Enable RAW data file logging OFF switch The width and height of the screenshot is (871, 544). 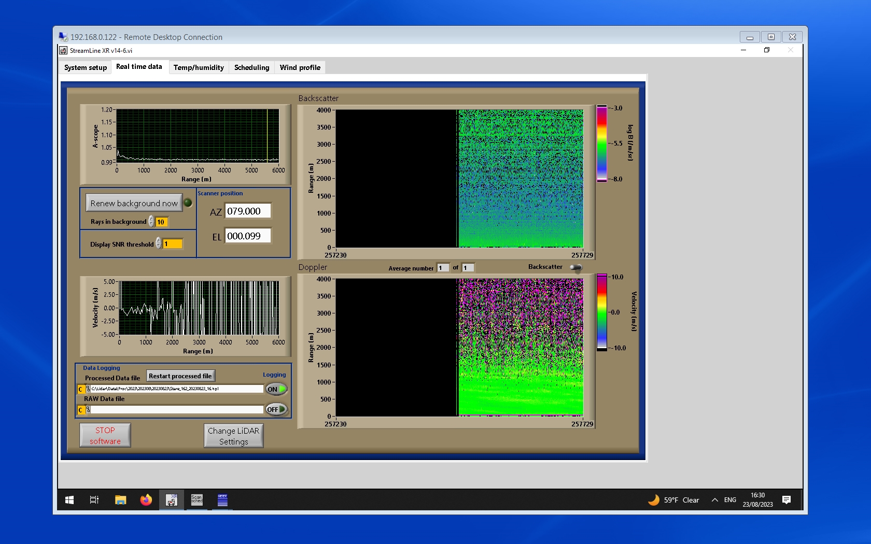tap(276, 409)
